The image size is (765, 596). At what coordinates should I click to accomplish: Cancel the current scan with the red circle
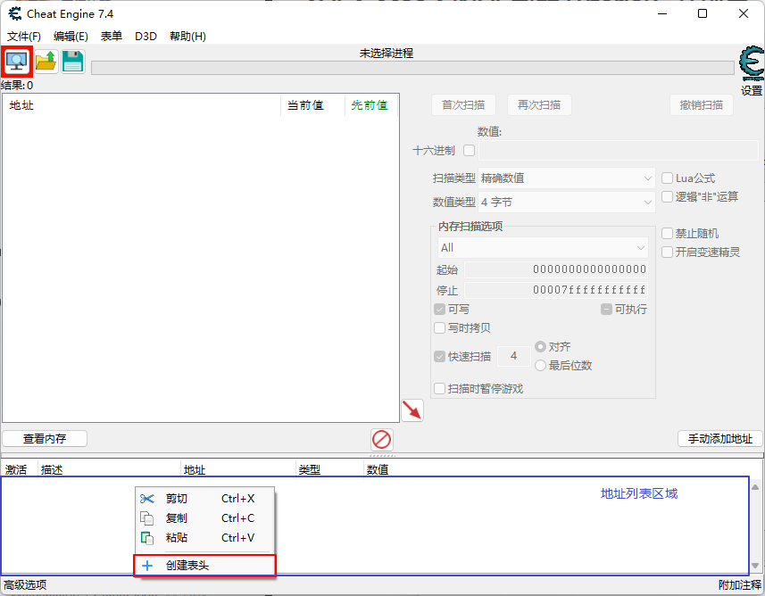382,439
